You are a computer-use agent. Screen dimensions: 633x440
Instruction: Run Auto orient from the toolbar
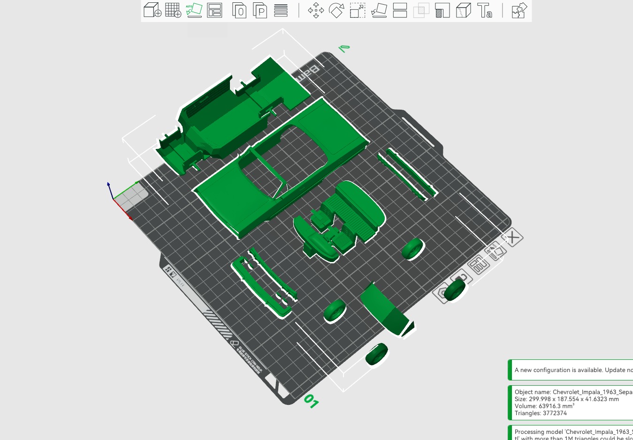pos(194,10)
